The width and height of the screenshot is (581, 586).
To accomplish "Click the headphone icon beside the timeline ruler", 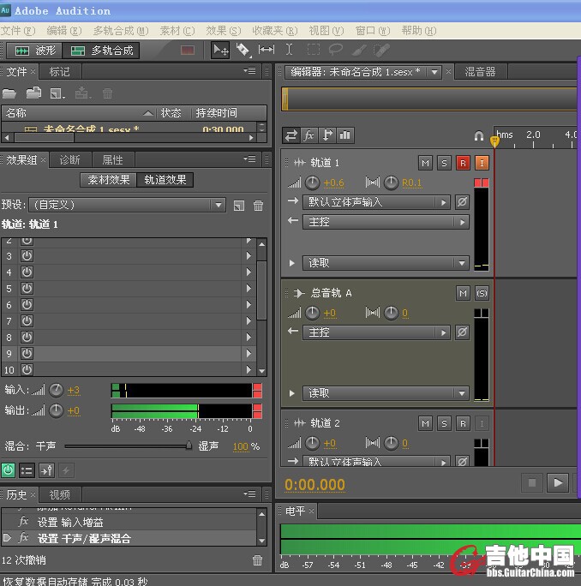I will (479, 135).
